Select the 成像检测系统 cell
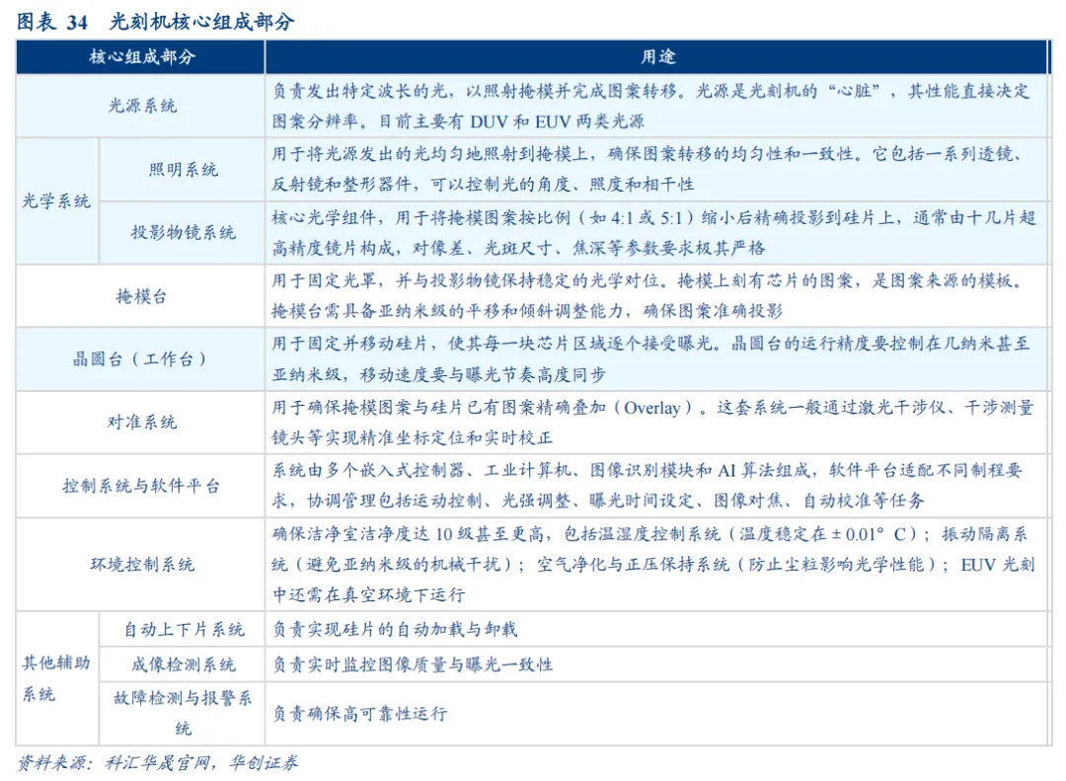 [x=183, y=664]
